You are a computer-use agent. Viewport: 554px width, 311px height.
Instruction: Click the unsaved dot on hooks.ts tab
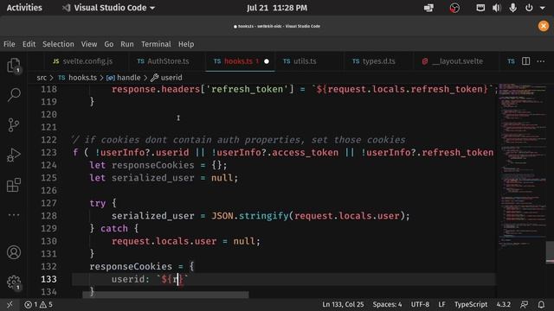267,61
